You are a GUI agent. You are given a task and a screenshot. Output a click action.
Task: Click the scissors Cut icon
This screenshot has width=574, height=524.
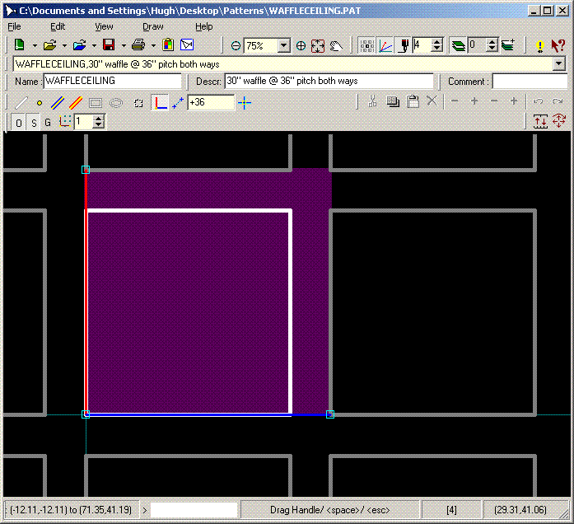[373, 101]
